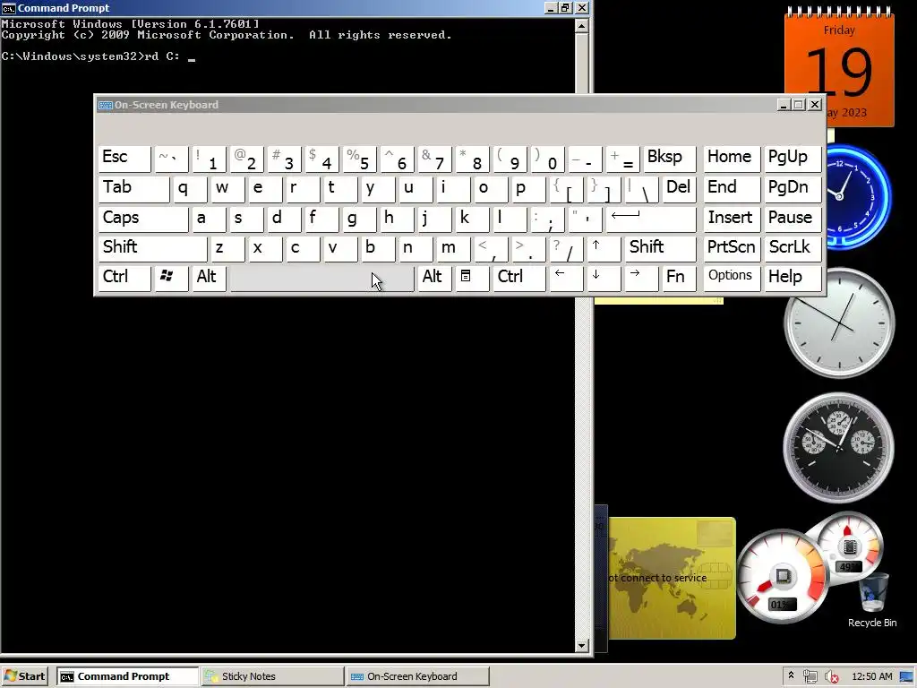Click the black chronograph clock gadget
This screenshot has height=688, width=917.
point(838,448)
